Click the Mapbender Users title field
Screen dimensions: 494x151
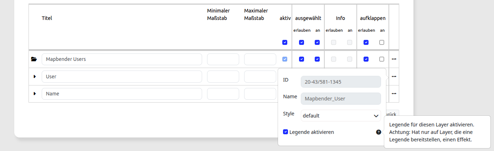(122, 59)
